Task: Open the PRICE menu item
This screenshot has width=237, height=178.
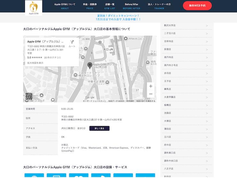Action: [90, 6]
